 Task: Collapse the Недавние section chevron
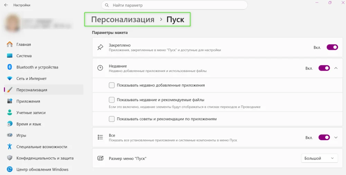(x=336, y=68)
